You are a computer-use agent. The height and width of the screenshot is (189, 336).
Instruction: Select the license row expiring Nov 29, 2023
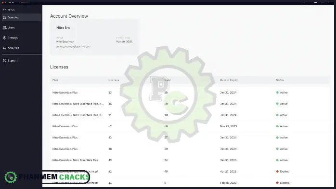click(x=190, y=126)
